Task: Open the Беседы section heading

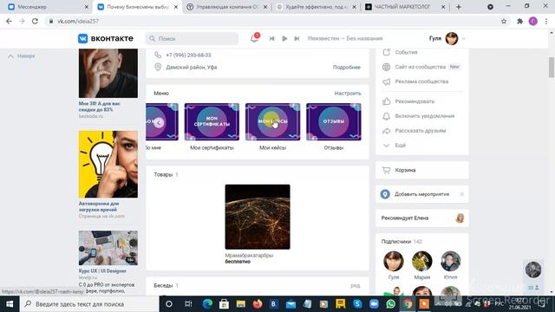Action: coord(163,285)
